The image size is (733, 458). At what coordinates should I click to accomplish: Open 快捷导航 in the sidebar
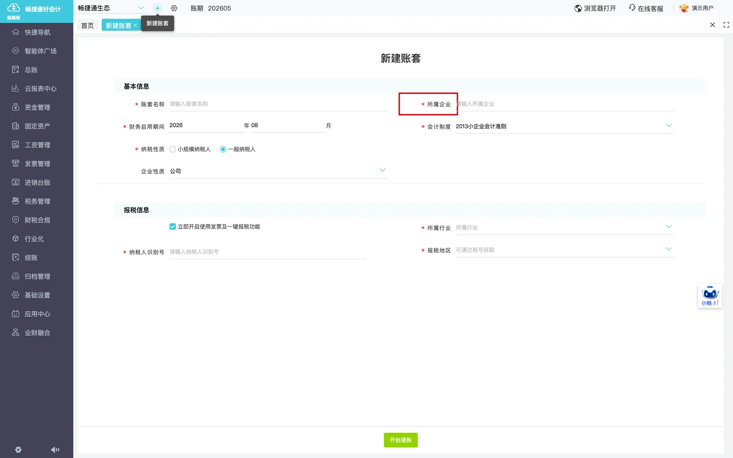[x=37, y=32]
